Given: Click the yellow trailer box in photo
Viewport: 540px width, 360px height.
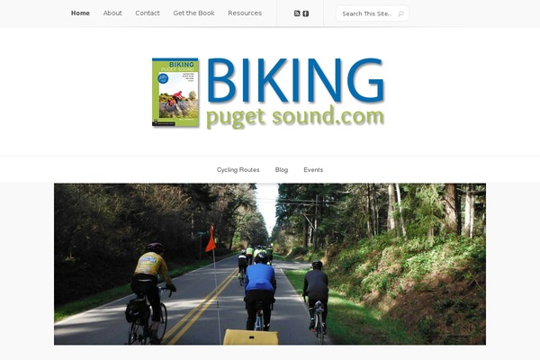Looking at the screenshot, I should [x=251, y=337].
